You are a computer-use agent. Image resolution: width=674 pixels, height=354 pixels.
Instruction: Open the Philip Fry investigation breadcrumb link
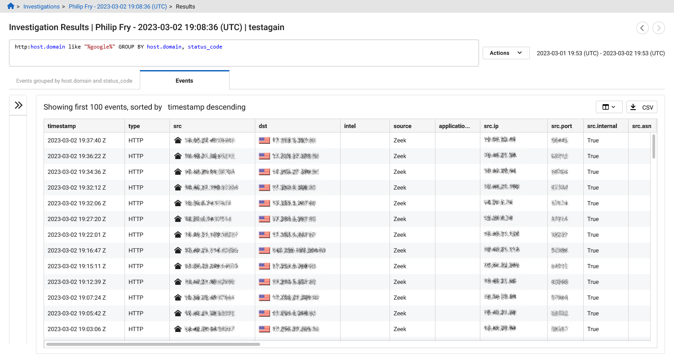[x=118, y=6]
